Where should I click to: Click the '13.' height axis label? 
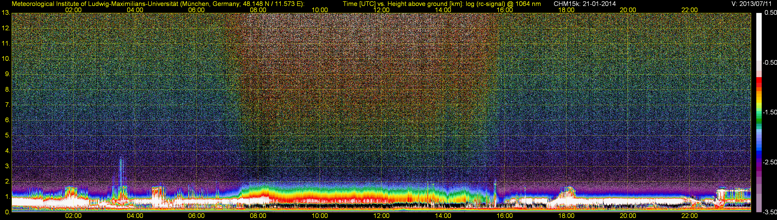point(6,13)
